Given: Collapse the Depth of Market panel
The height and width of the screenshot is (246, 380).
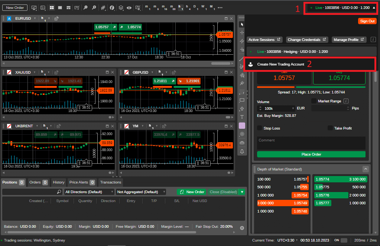Looking at the screenshot, I should (x=366, y=169).
